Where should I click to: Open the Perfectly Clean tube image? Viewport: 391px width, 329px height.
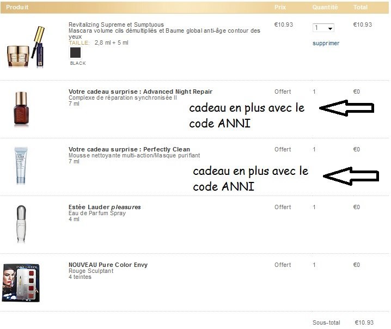click(x=21, y=166)
